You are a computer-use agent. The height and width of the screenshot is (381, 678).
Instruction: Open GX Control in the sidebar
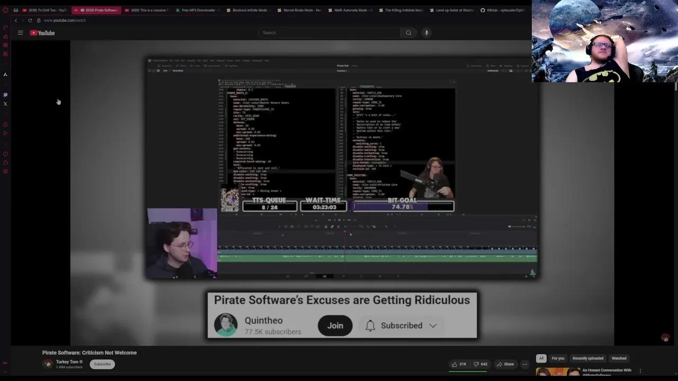5,28
